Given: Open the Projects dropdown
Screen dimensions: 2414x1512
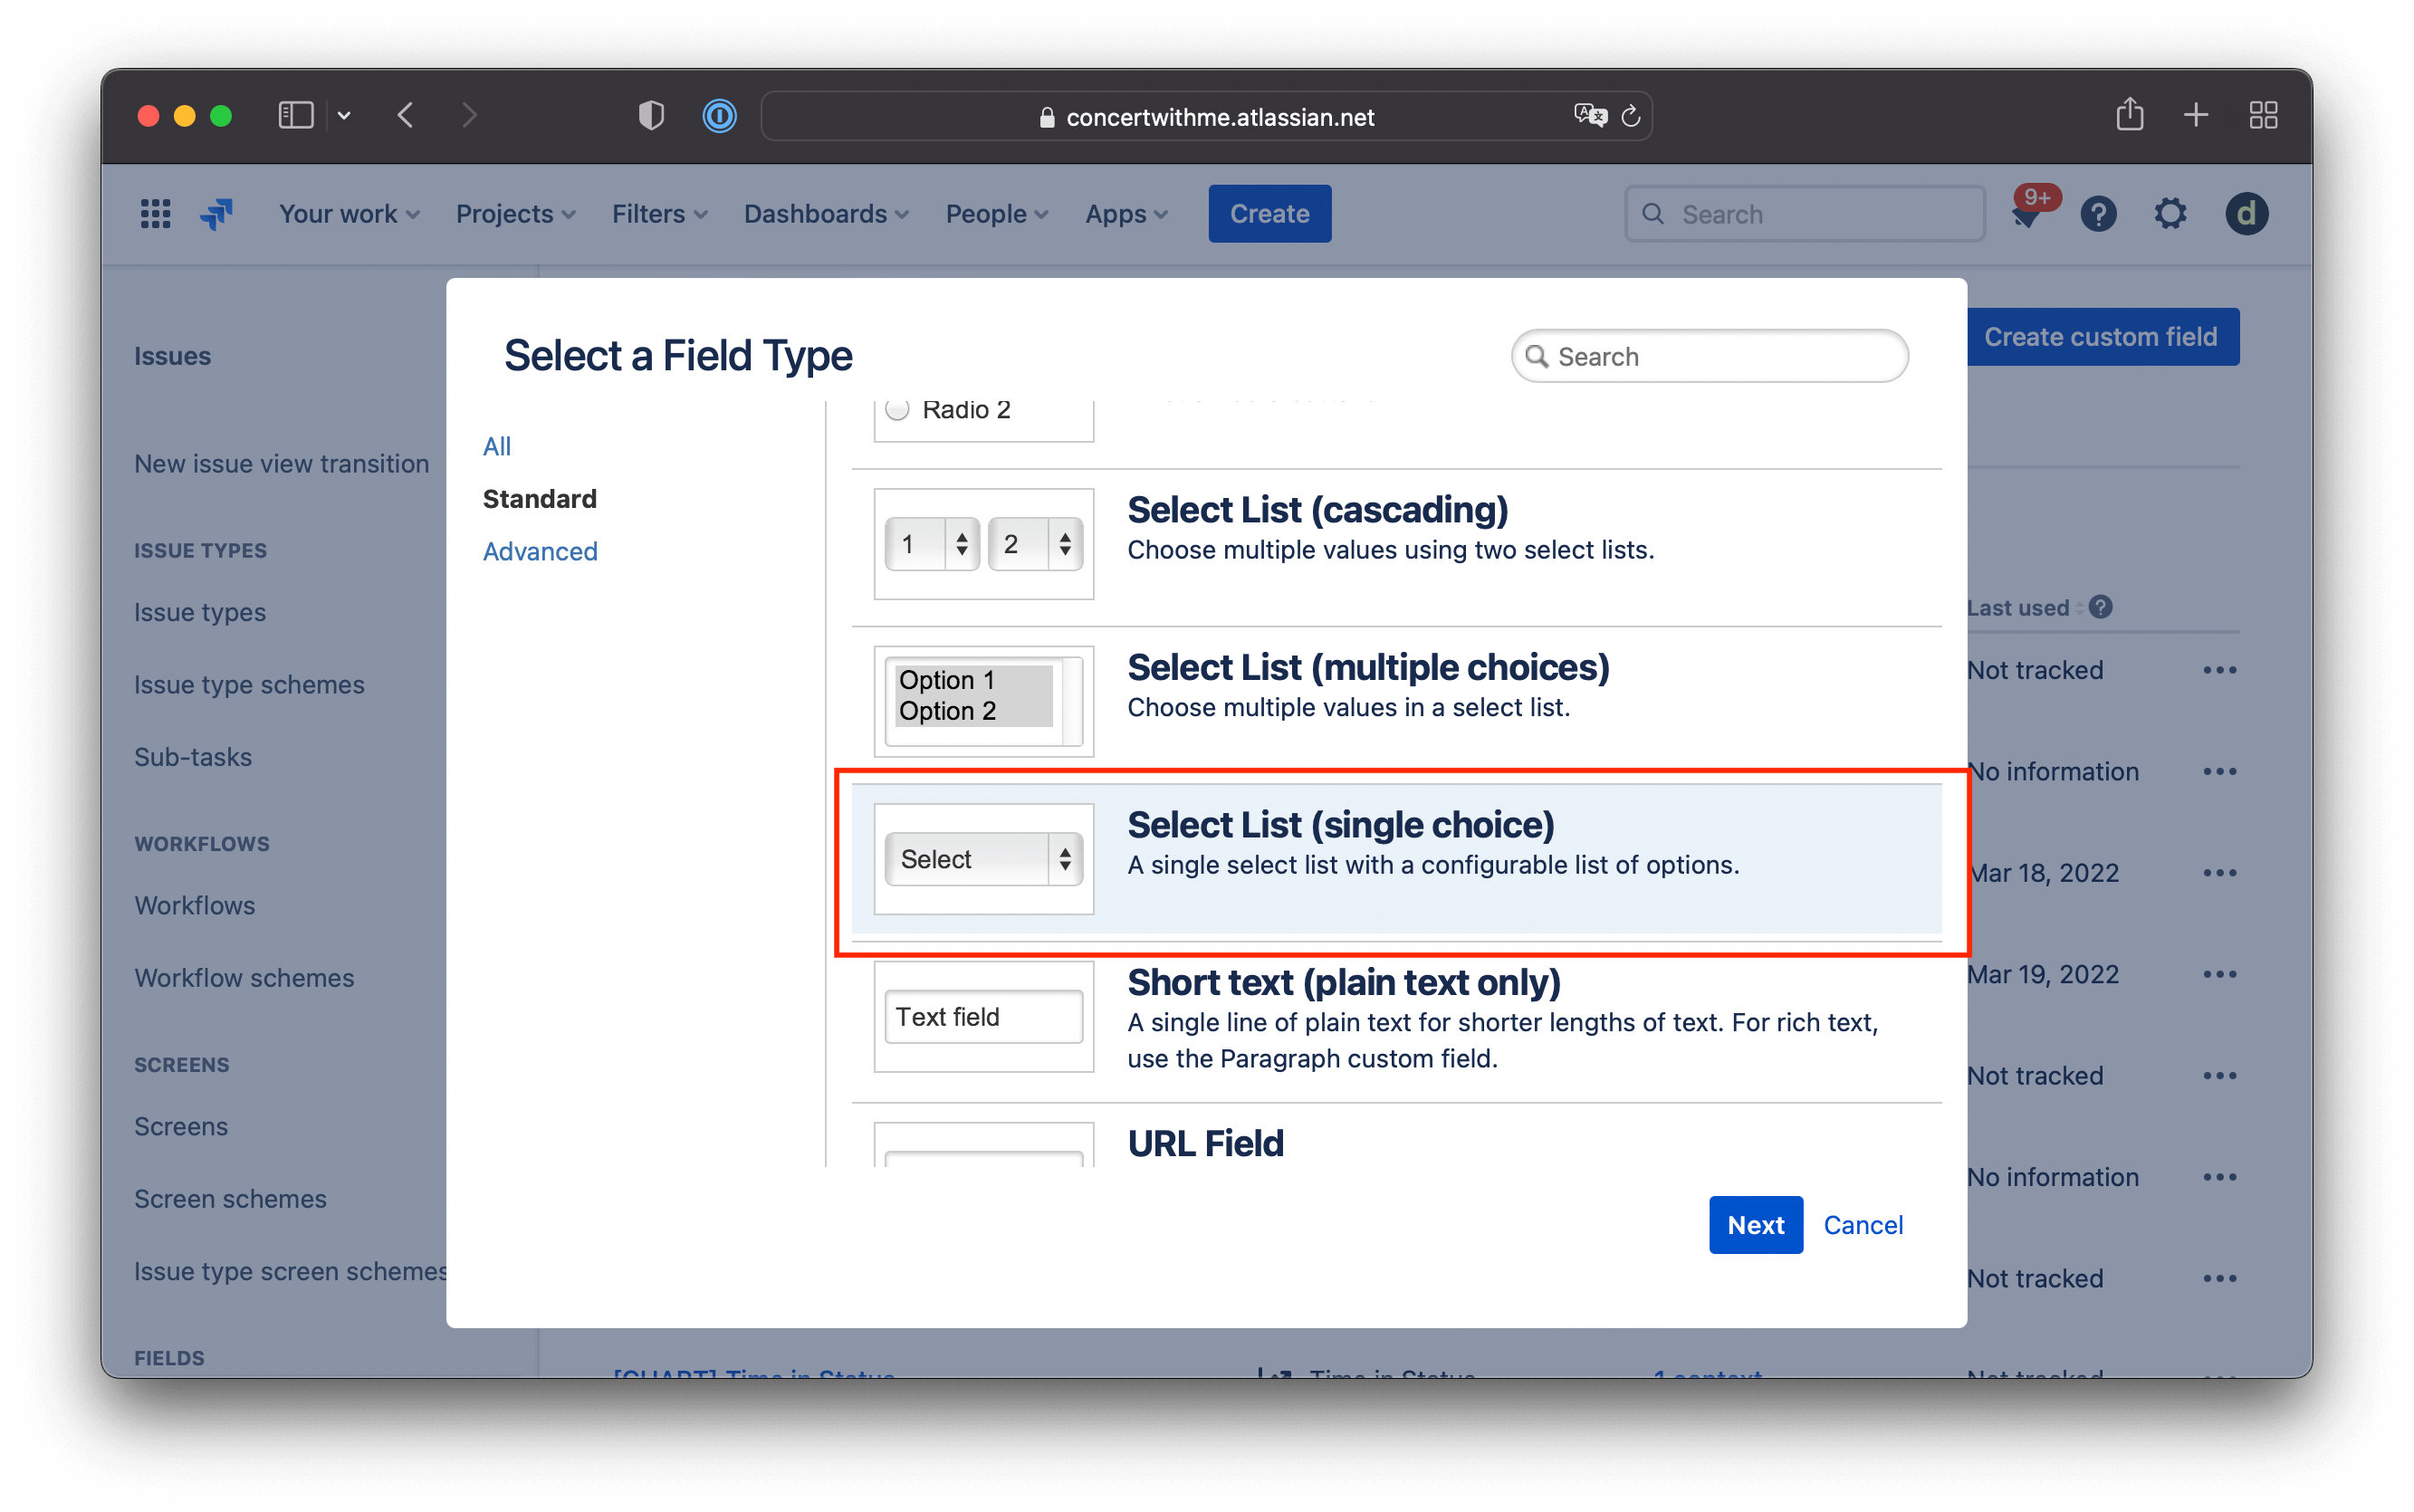Looking at the screenshot, I should pos(514,213).
